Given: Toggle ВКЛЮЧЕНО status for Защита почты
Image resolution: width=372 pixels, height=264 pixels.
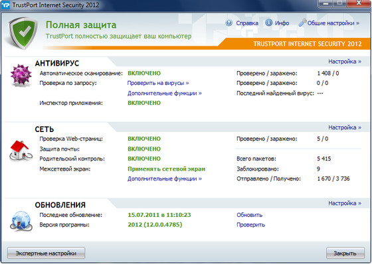Looking at the screenshot, I should 144,149.
